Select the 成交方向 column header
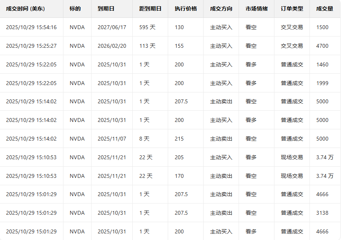 (x=221, y=9)
